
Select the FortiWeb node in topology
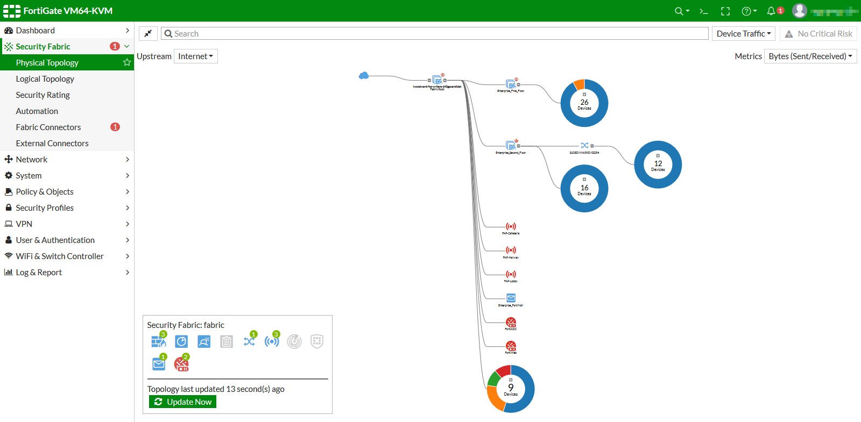(x=511, y=346)
